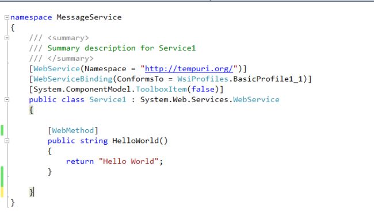374x224 pixels.
Task: Click the Namespace parameter name
Action: coord(105,69)
